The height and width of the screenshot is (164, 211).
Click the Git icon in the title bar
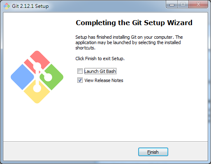tap(7, 6)
